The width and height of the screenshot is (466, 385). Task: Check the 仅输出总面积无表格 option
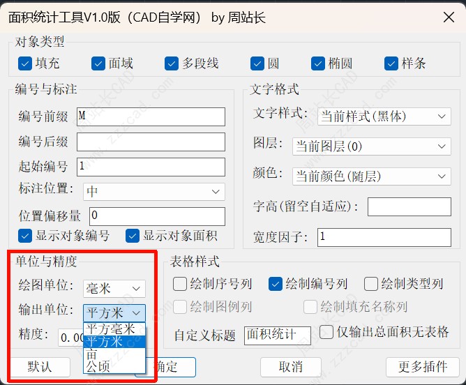(x=326, y=332)
